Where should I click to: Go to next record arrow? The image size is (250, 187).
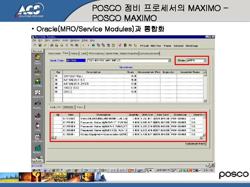click(x=88, y=45)
